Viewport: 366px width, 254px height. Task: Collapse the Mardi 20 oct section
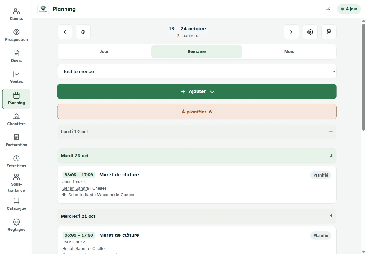click(x=197, y=156)
